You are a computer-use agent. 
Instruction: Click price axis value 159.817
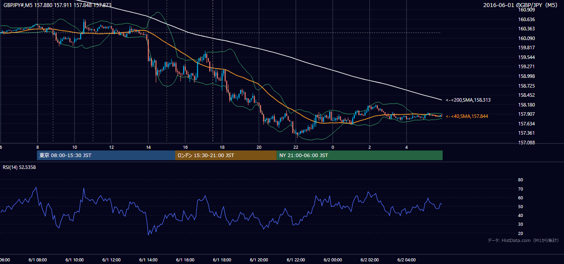[527, 48]
